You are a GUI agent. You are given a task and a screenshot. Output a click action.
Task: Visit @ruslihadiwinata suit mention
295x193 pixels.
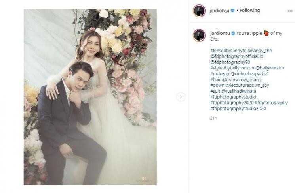239,91
